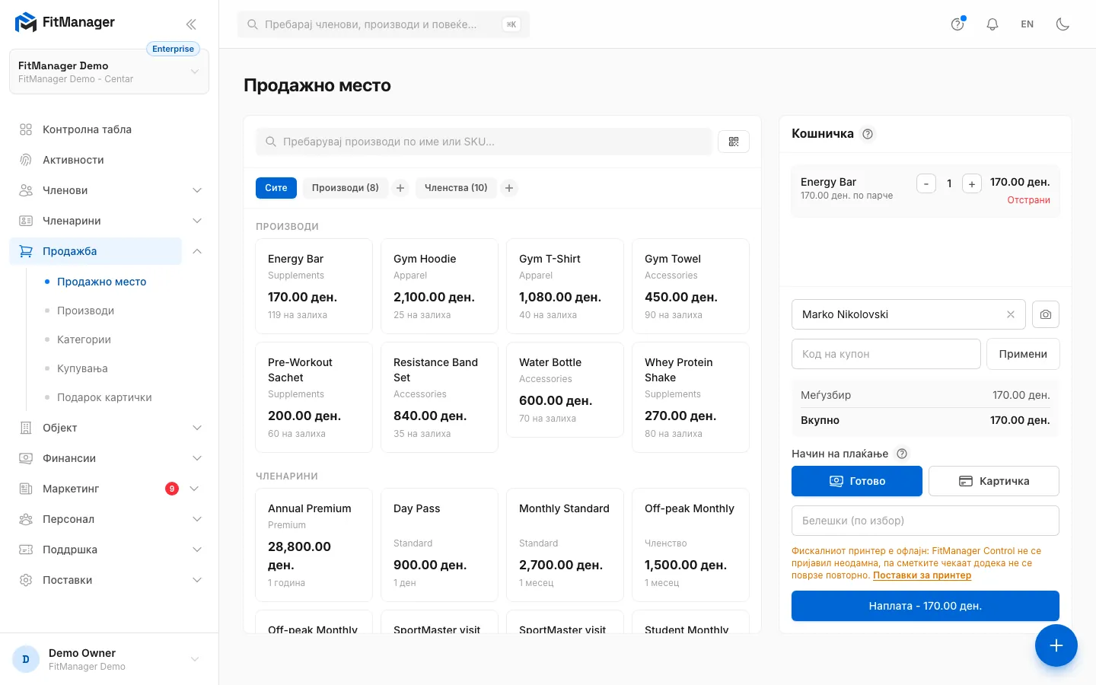The height and width of the screenshot is (685, 1096).
Task: Filter by Производи (8)
Action: 346,188
